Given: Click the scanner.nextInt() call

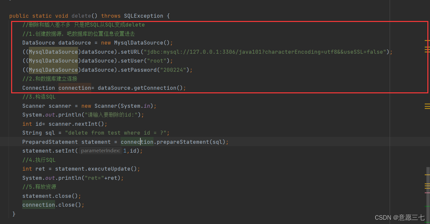Looking at the screenshot, I should tap(76, 124).
